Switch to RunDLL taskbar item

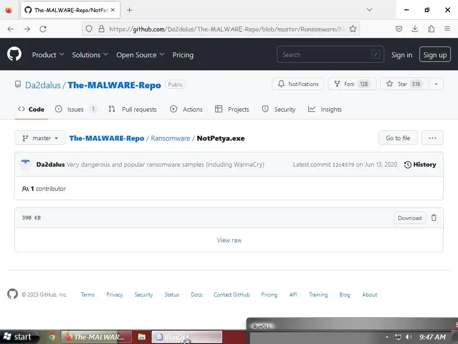(x=187, y=337)
